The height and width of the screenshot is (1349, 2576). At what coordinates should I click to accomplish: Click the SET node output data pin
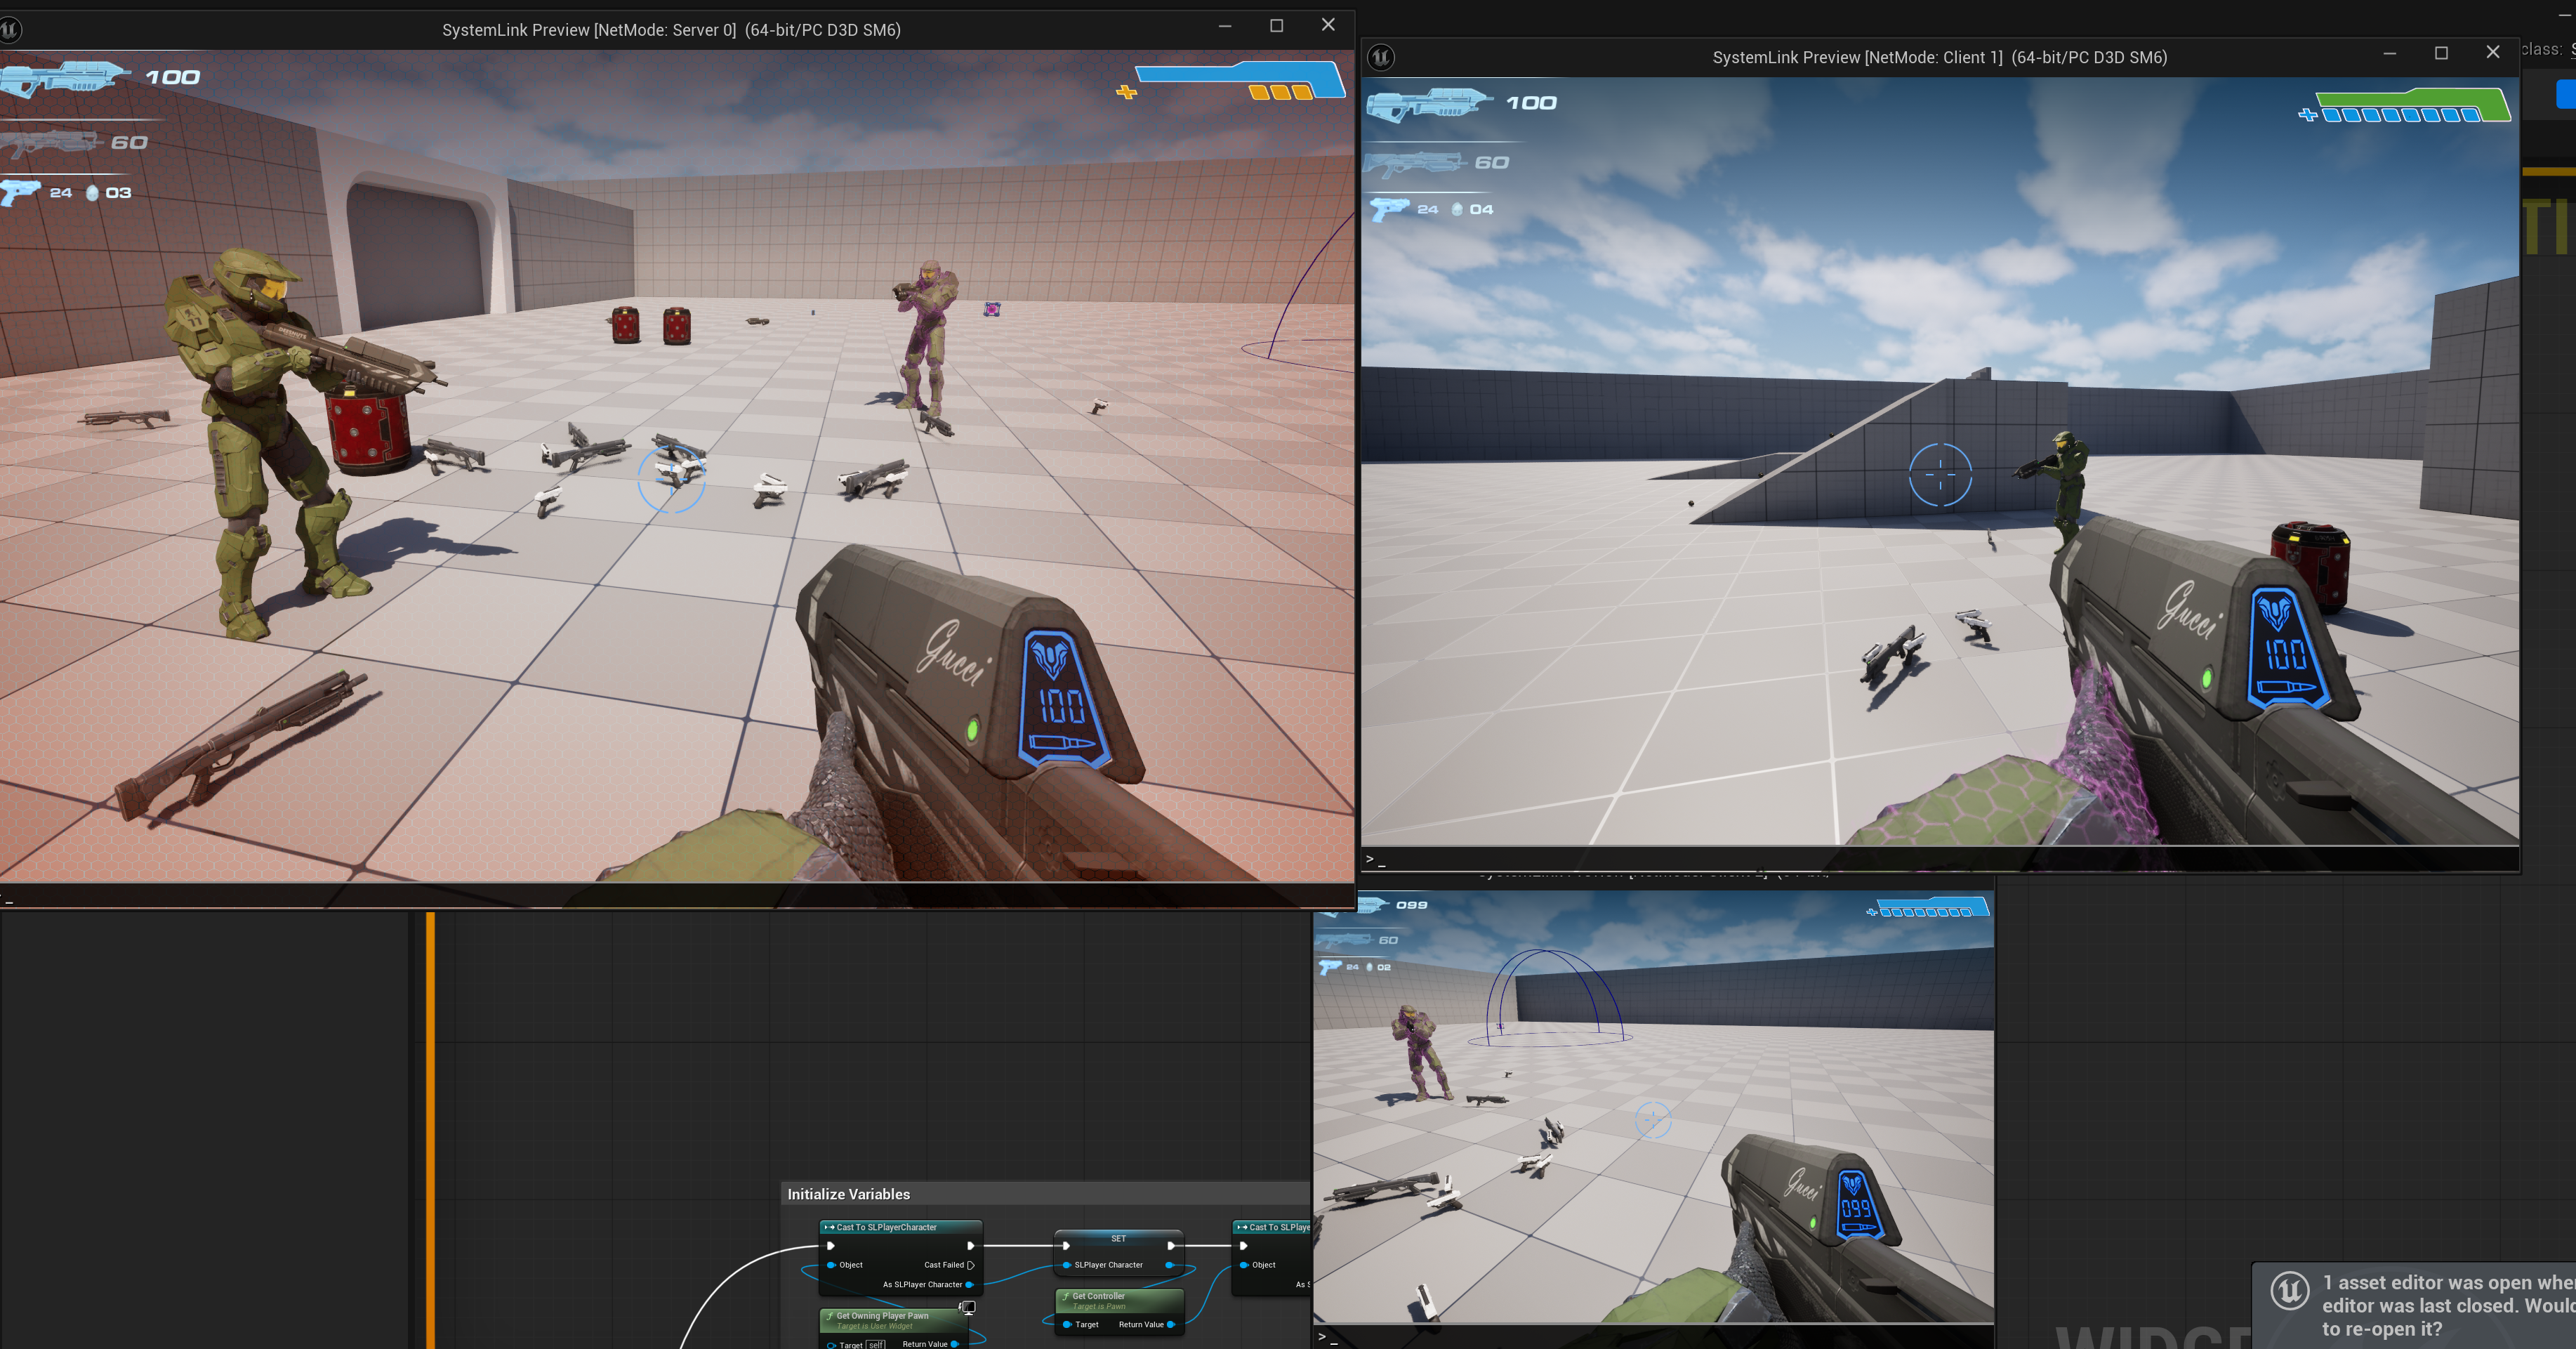[1170, 1265]
